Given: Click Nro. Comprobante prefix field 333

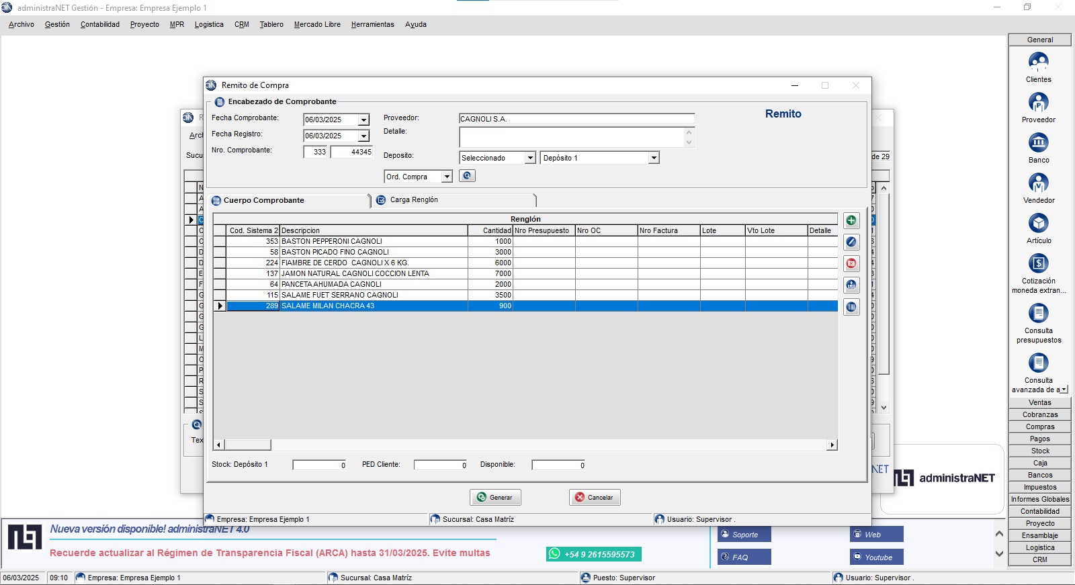Looking at the screenshot, I should [315, 152].
